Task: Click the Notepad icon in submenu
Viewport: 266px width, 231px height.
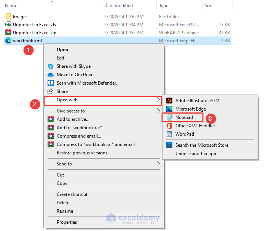Action: tap(169, 117)
